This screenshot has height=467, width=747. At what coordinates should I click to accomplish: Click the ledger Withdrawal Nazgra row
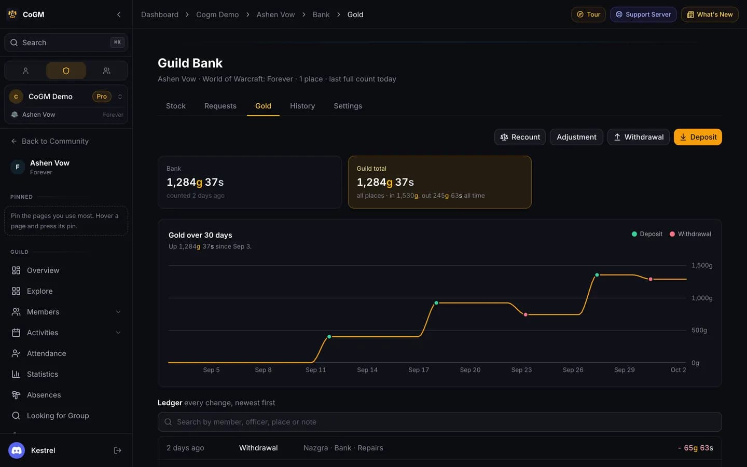coord(440,448)
